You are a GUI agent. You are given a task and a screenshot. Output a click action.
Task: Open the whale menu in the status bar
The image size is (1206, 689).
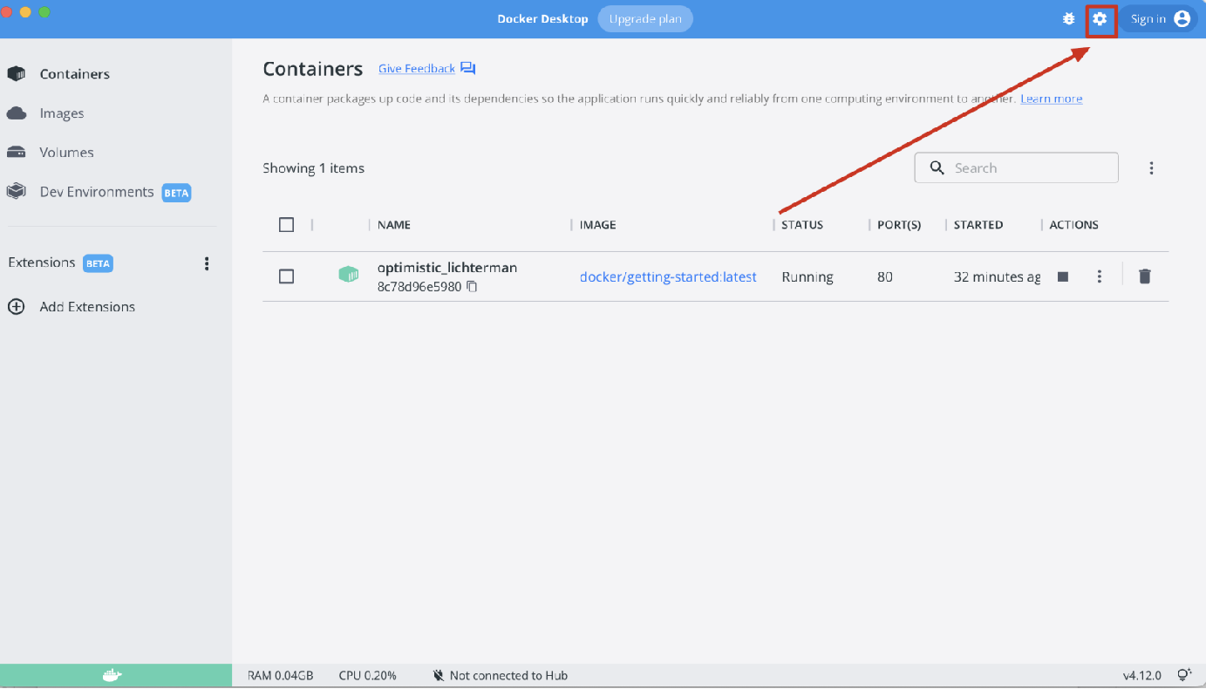point(114,674)
